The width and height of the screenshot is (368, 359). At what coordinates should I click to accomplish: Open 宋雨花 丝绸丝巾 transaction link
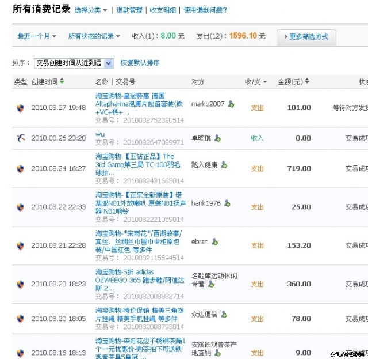point(139,241)
